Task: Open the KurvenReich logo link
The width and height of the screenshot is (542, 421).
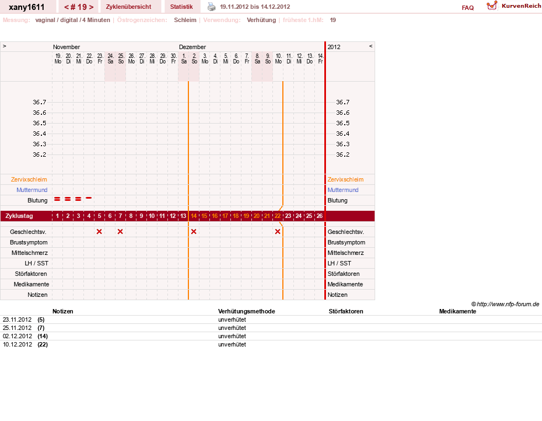Action: [514, 6]
